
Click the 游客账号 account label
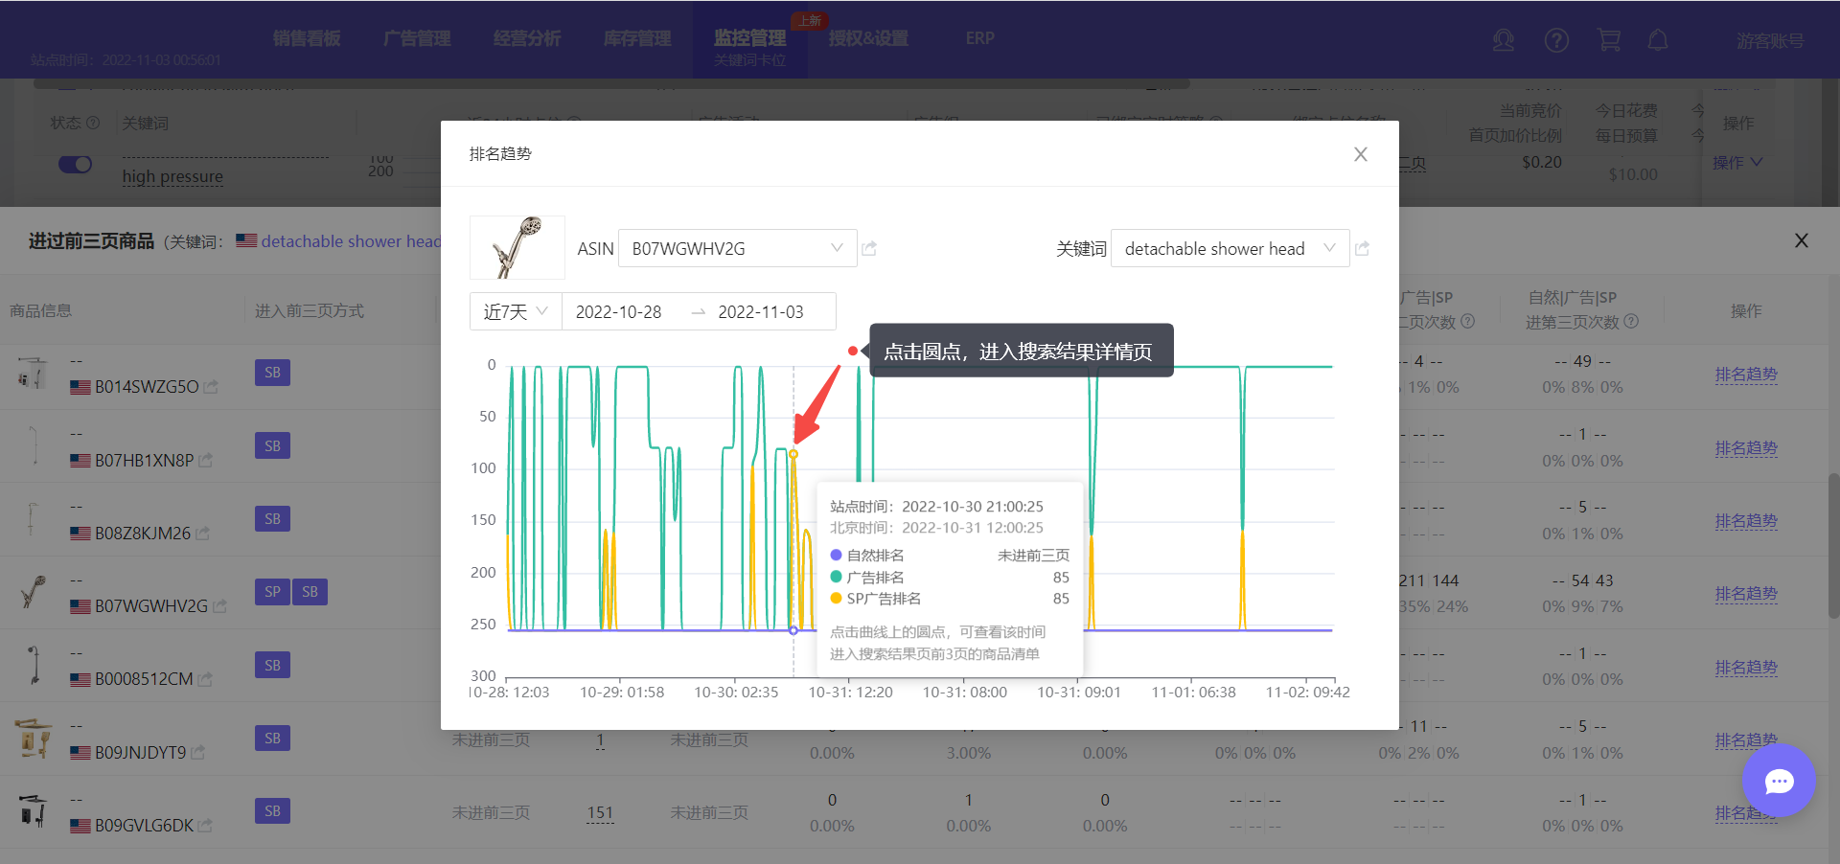(x=1770, y=41)
